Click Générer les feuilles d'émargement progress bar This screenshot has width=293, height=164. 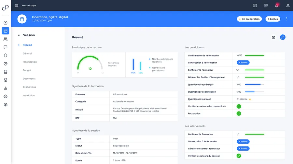pos(255,77)
